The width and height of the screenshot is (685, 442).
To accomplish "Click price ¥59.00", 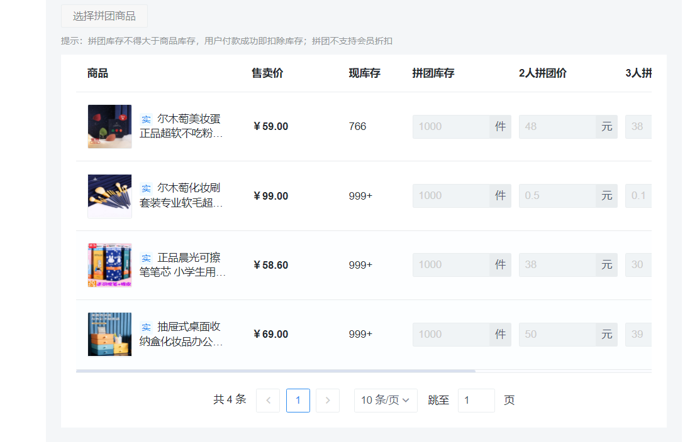I will (x=271, y=126).
